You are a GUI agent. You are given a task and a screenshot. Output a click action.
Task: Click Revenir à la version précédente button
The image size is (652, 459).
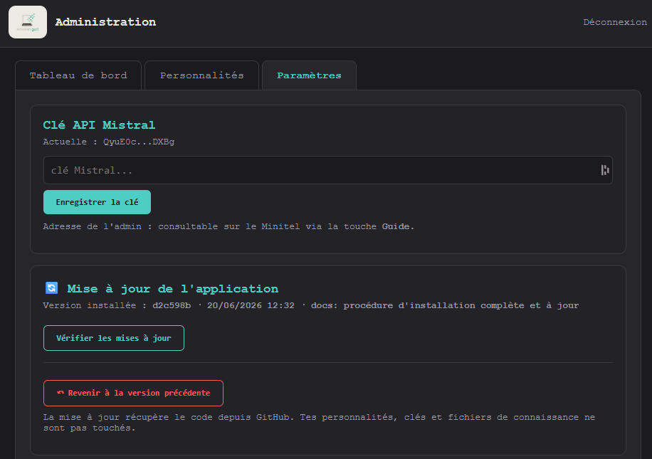133,393
